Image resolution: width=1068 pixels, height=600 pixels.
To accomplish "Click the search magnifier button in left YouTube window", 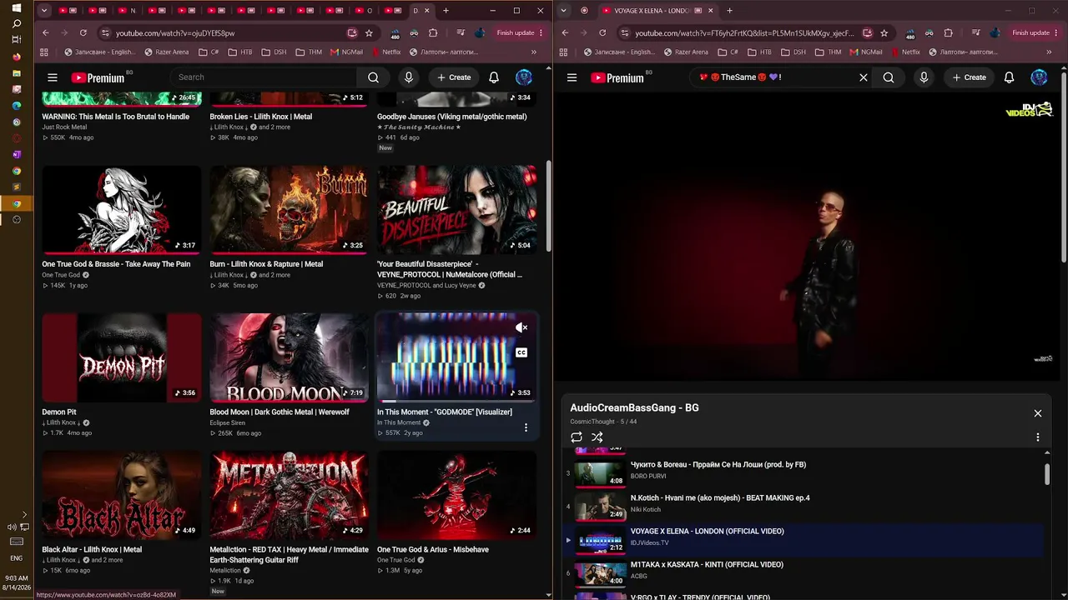I will [x=373, y=77].
